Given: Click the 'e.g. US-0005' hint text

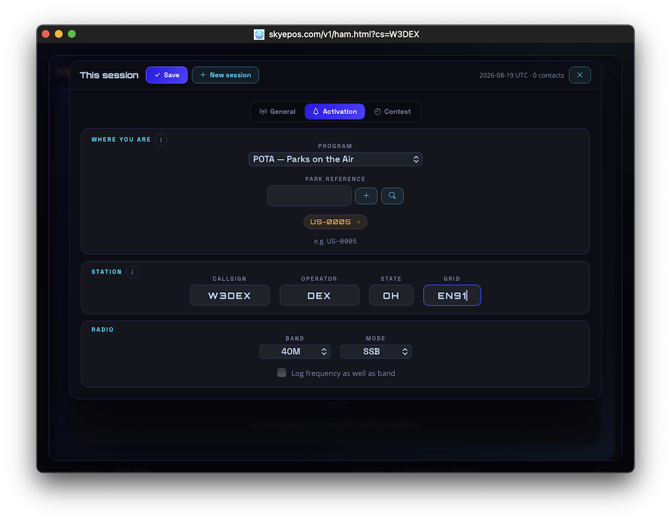Looking at the screenshot, I should click(x=335, y=241).
